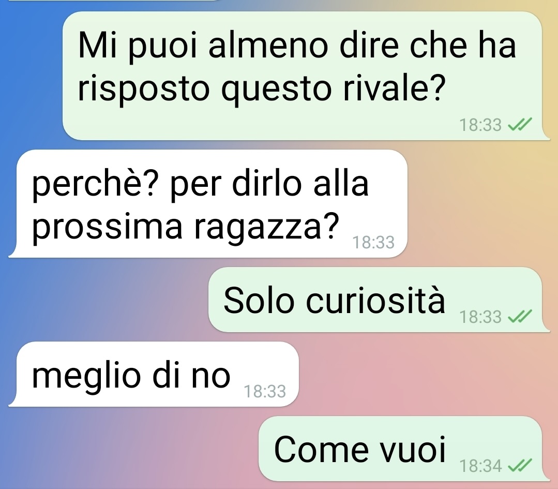Screen dimensions: 558x489
Task: Tap the 'meglio di no' message bubble
Action: pos(154,374)
